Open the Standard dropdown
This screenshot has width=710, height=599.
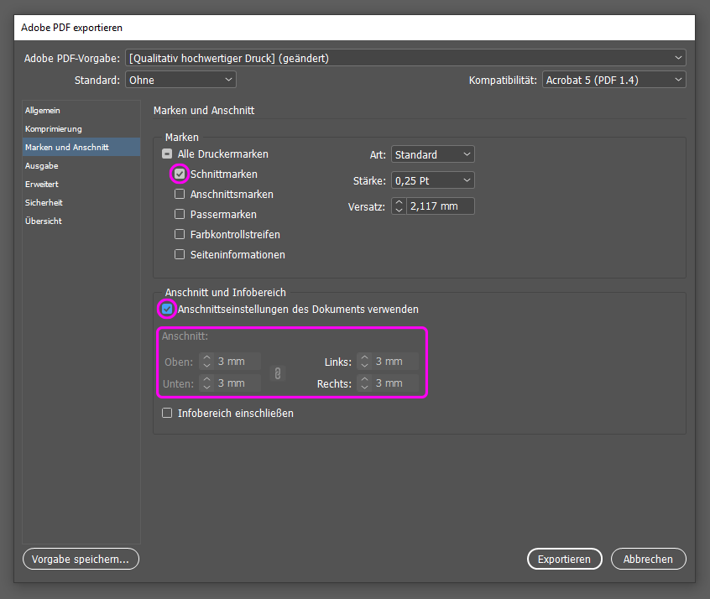(180, 81)
